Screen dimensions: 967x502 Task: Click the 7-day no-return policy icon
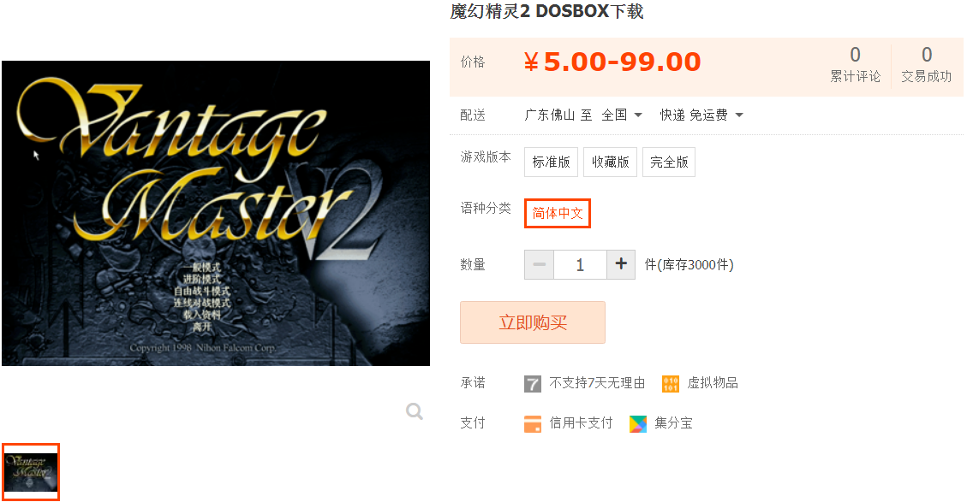(x=532, y=384)
